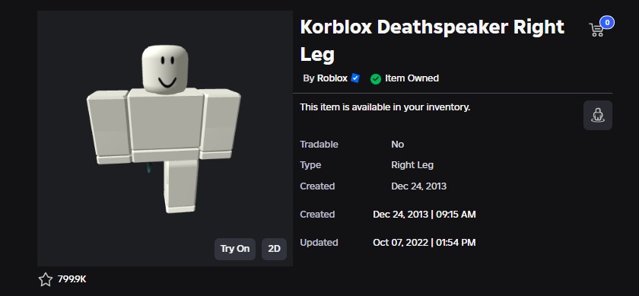Click the avatar's single leg in preview
The image size is (639, 296).
click(181, 186)
